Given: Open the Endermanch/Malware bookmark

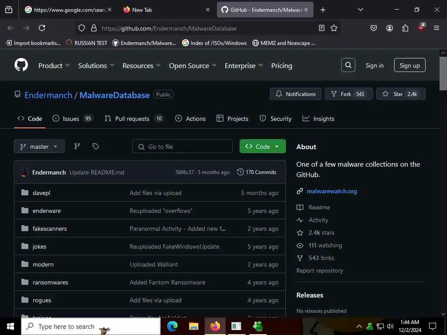Looking at the screenshot, I should click(144, 43).
